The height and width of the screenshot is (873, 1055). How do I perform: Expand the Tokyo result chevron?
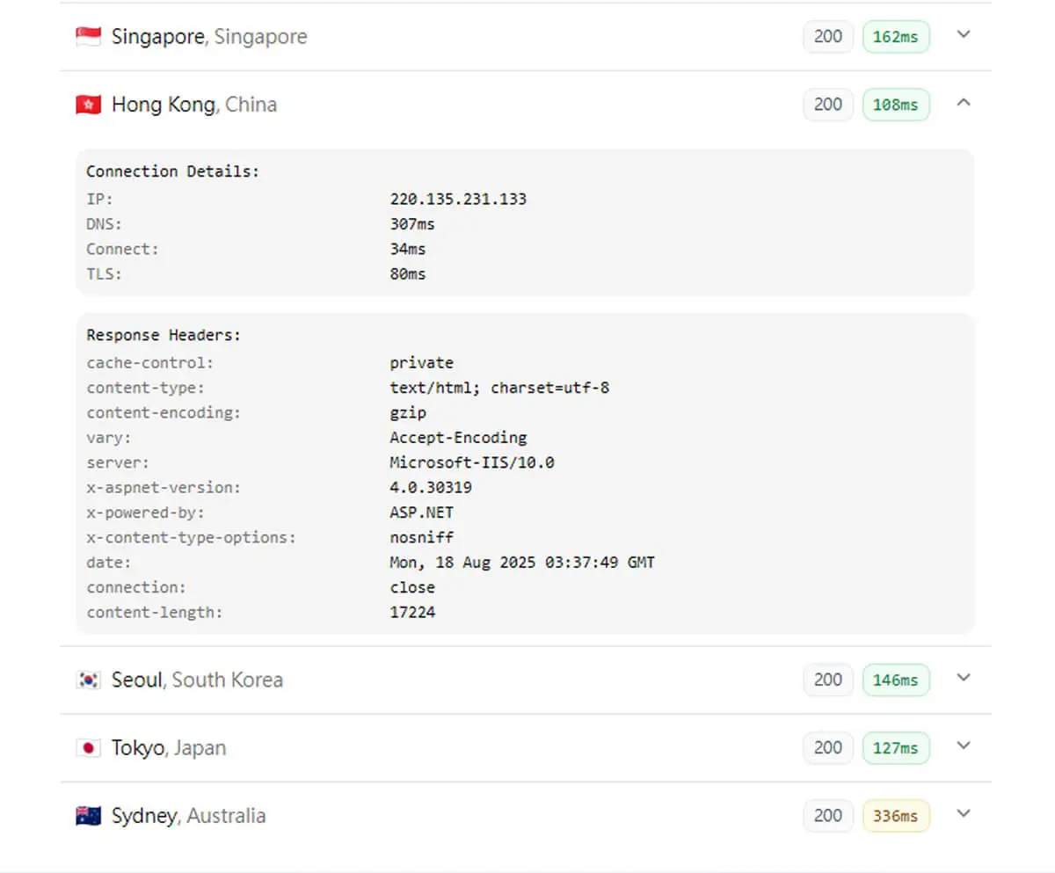click(x=964, y=746)
